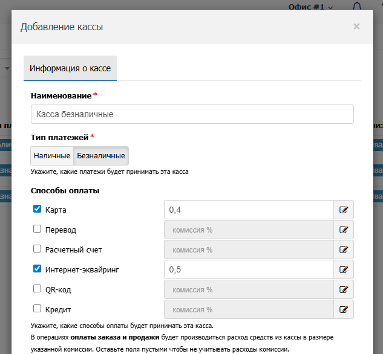
Task: Enable the Перевод payment method
Action: click(37, 229)
